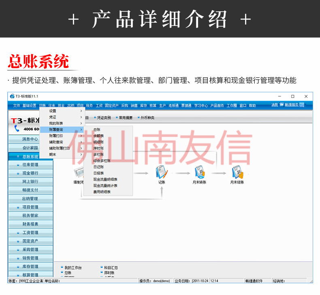Choose 日记账 in the submenu
Viewport: 320px width, 295px height.
tap(108, 167)
